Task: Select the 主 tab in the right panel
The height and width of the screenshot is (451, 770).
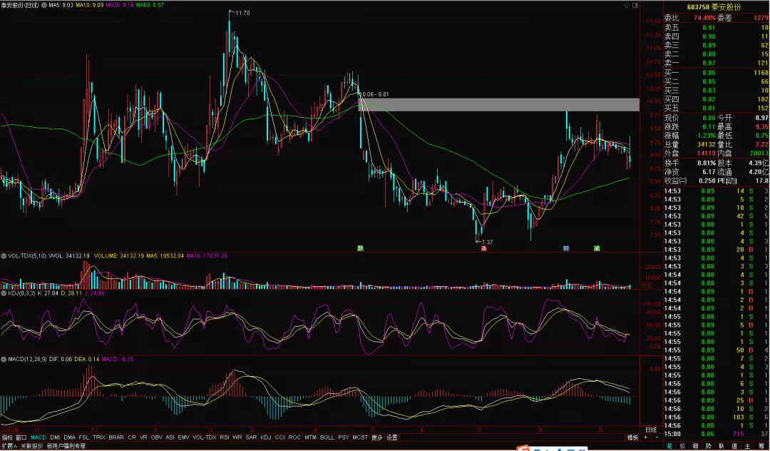Action: pos(747,446)
